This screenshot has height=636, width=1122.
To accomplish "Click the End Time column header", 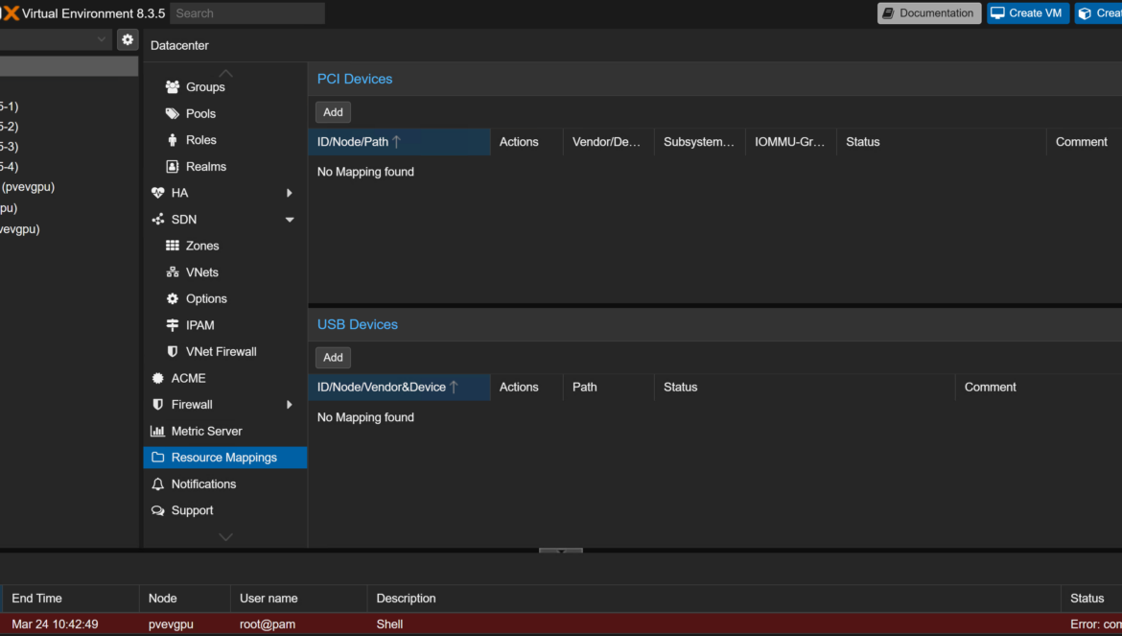I will pyautogui.click(x=71, y=599).
